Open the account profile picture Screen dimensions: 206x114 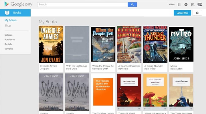200,5
